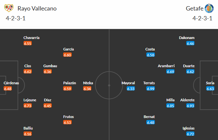This screenshot has height=140, width=218.
Task: Select Terrats' 6.99 rating badge
Action: point(151,89)
